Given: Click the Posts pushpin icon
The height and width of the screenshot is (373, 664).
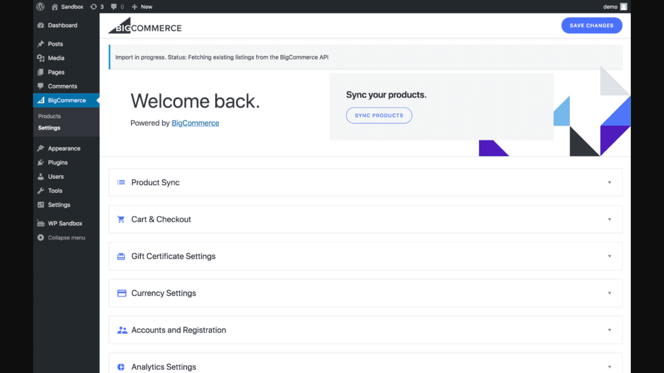Looking at the screenshot, I should coord(41,44).
